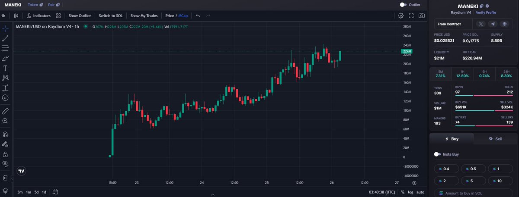Enter fullscreen chart mode
The image size is (519, 197).
pyautogui.click(x=411, y=16)
